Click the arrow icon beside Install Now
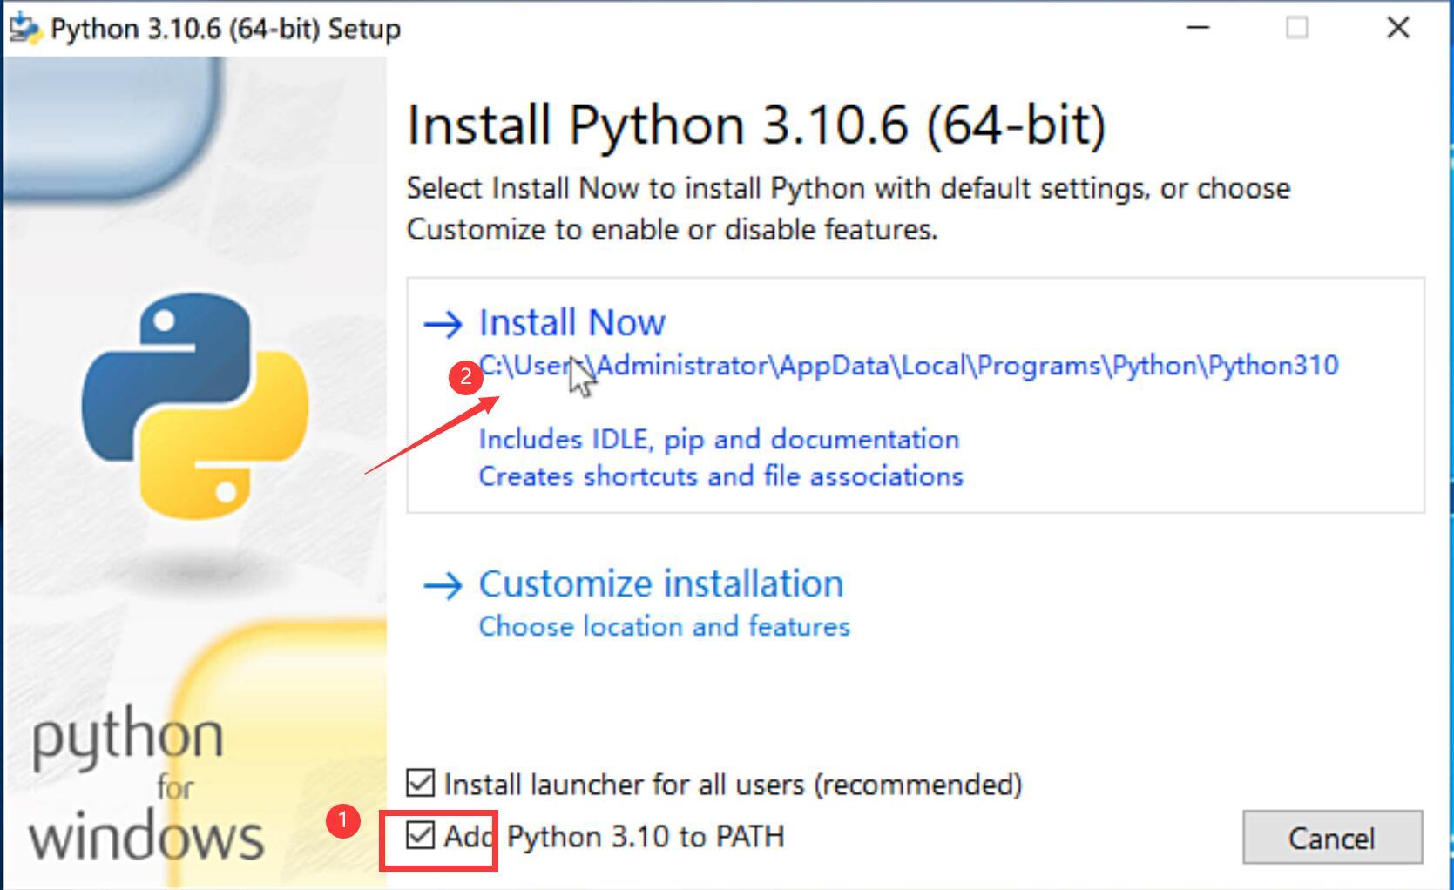This screenshot has width=1454, height=890. [443, 325]
